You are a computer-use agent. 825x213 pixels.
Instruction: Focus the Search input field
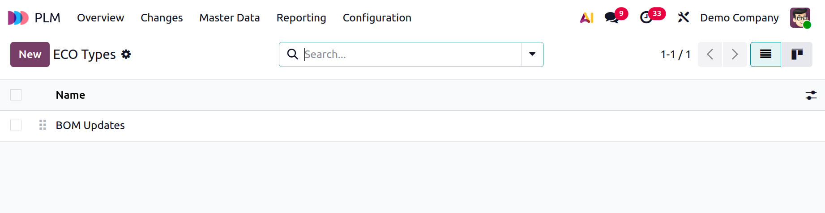click(412, 54)
